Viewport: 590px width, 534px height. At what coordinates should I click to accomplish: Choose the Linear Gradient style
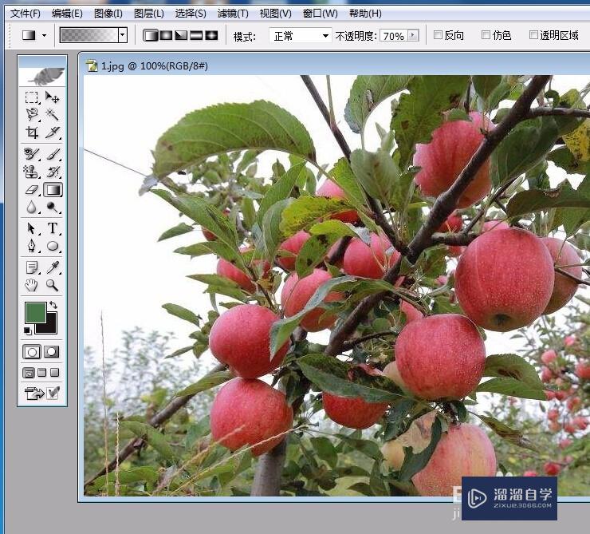[x=151, y=35]
